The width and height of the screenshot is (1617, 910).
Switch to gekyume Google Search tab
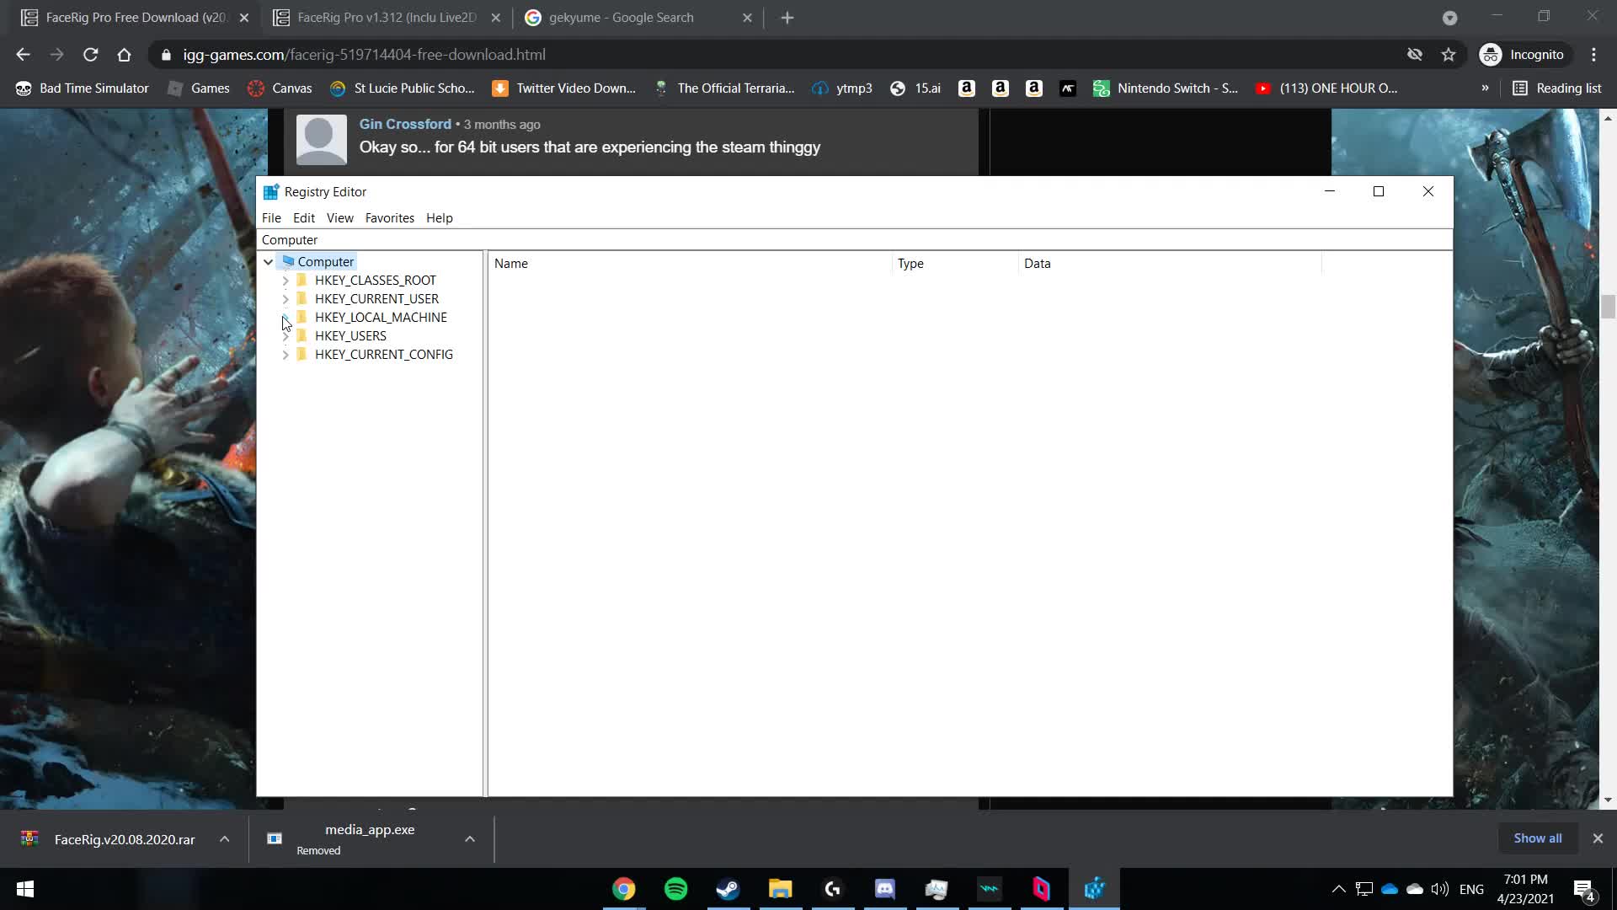(622, 18)
